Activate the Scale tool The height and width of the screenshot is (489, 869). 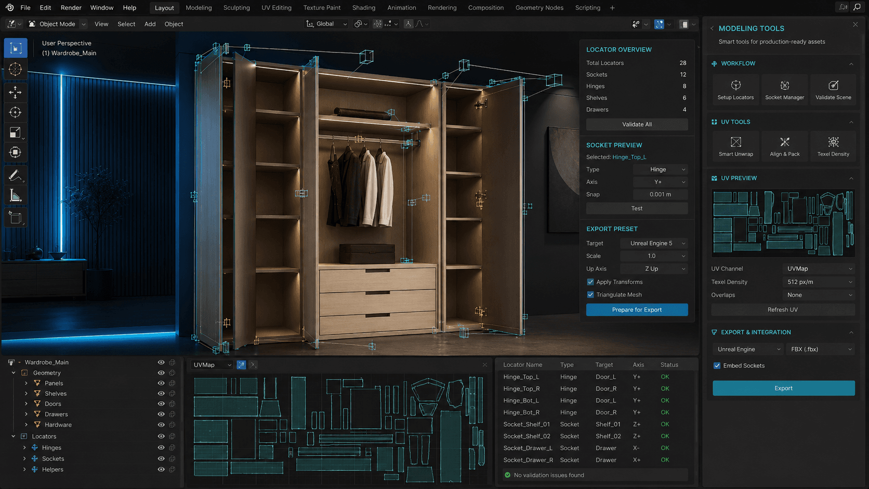click(x=15, y=133)
